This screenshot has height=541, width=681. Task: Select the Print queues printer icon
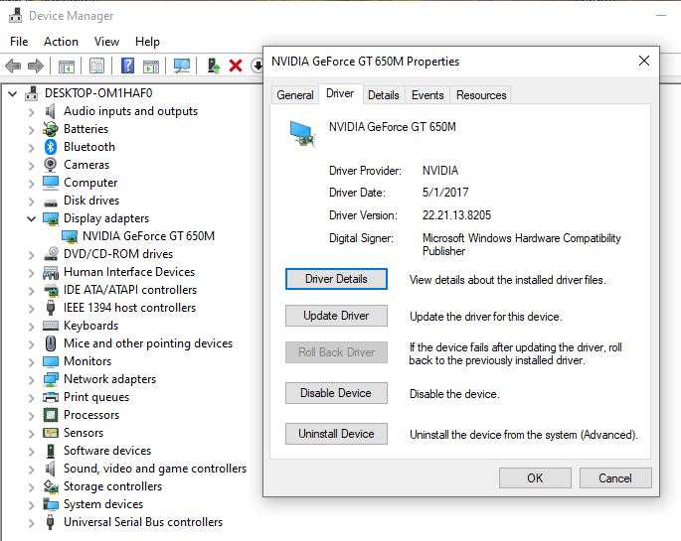tap(51, 397)
